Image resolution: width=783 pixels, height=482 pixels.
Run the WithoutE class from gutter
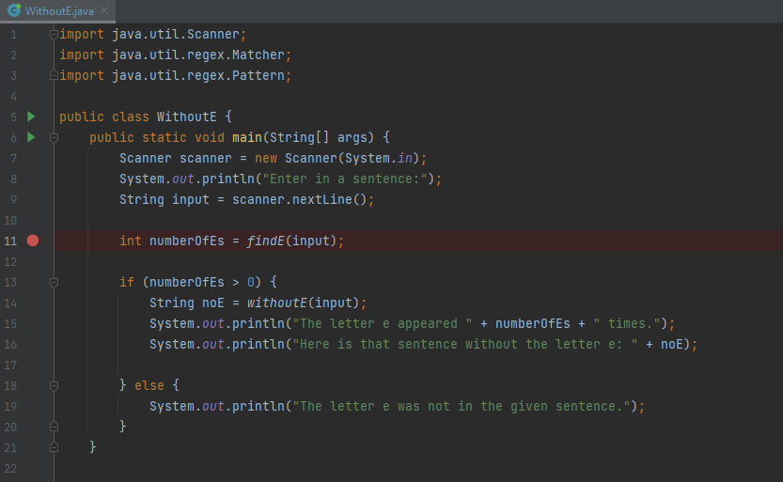click(x=31, y=117)
